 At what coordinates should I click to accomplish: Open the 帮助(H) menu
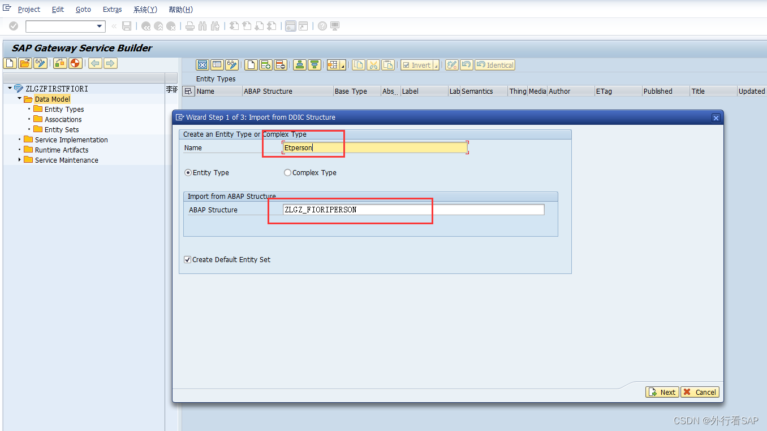point(180,10)
